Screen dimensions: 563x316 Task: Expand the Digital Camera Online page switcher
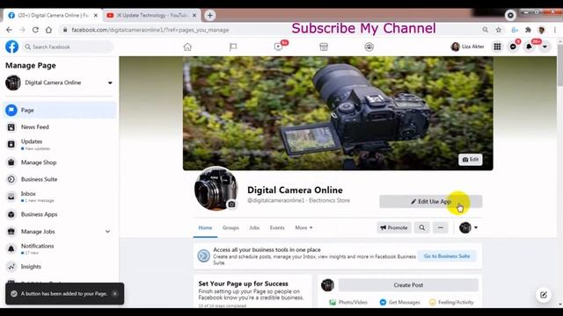tap(110, 83)
